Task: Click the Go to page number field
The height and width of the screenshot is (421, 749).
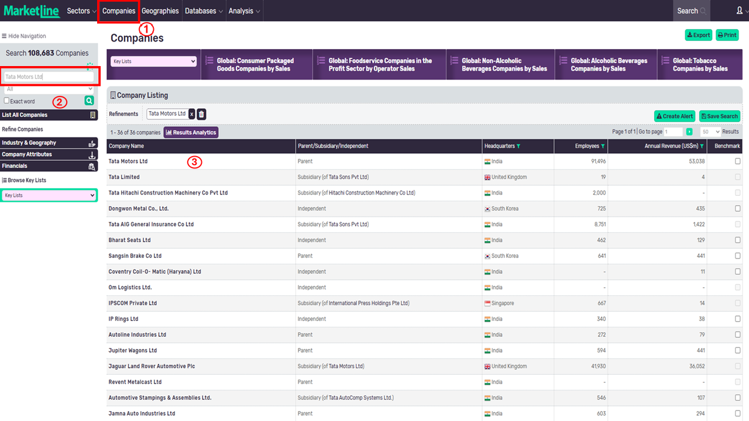Action: click(674, 132)
